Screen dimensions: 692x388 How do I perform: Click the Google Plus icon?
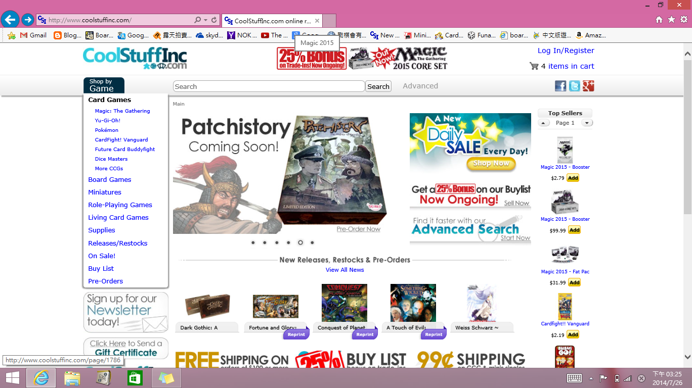(x=588, y=86)
